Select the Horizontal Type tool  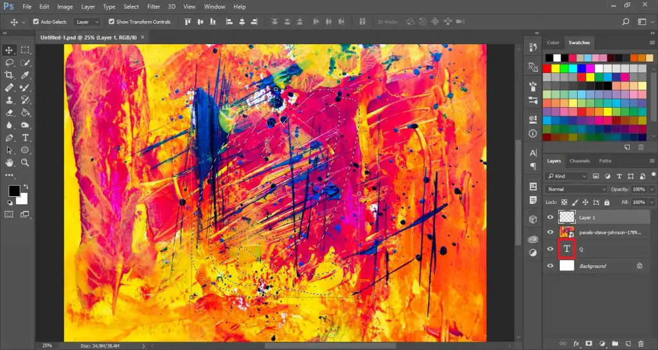(x=25, y=138)
